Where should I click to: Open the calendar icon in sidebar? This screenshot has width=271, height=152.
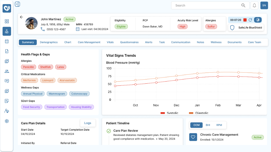(7, 41)
